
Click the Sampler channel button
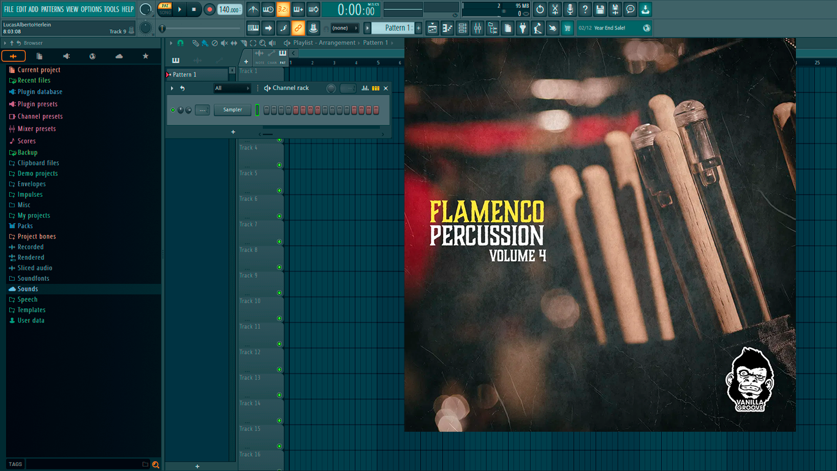[x=233, y=110]
